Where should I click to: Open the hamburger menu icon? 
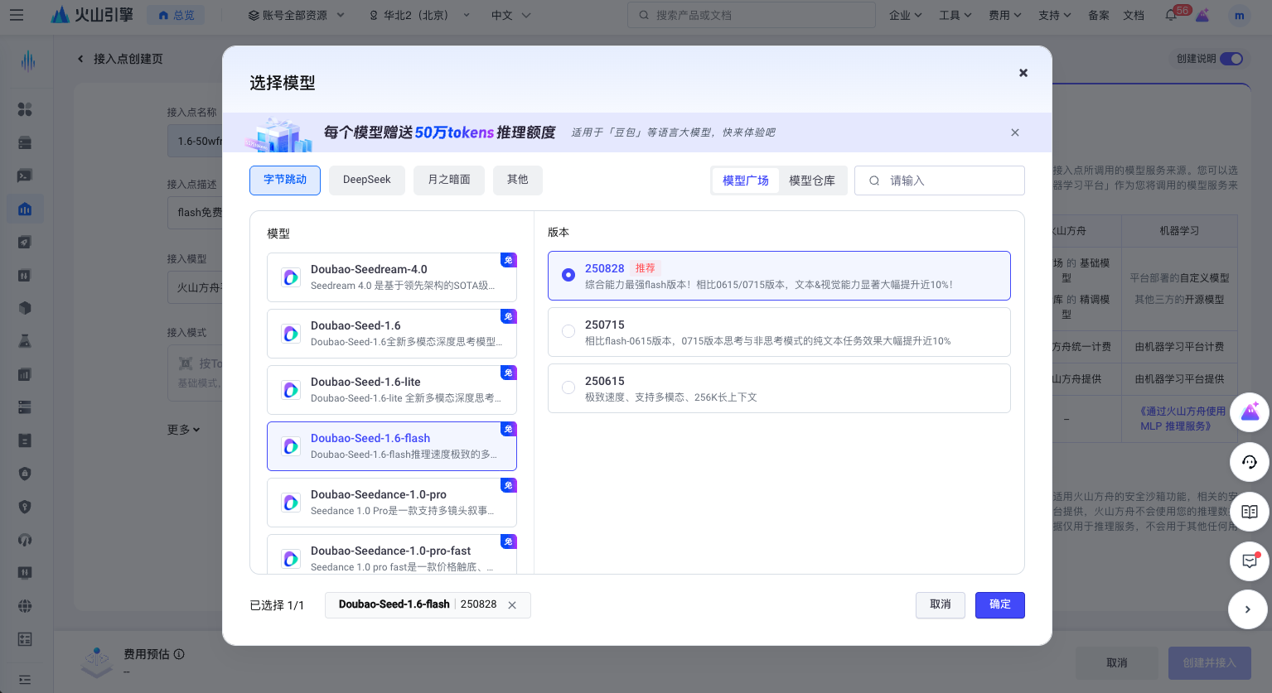17,15
